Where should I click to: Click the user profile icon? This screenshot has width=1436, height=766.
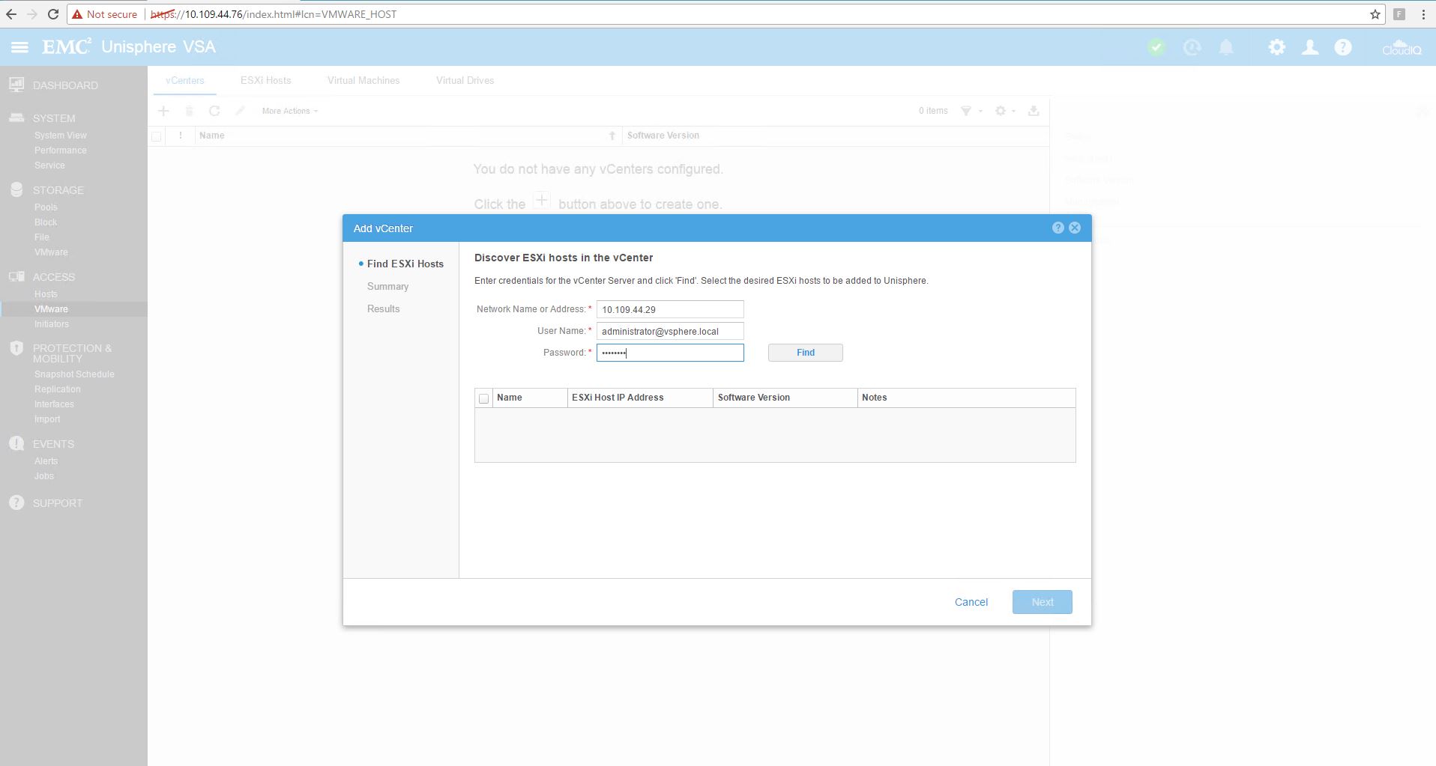1309,47
